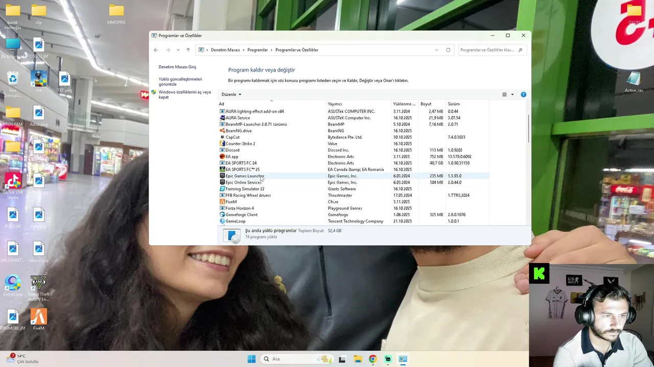
Task: Click the search magnifier icon in window
Action: pyautogui.click(x=520, y=50)
